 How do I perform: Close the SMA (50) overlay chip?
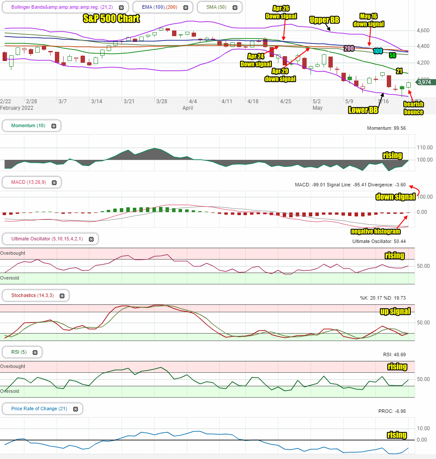235,7
